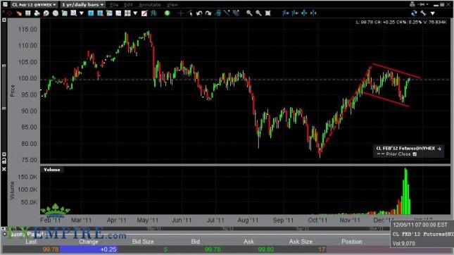The width and height of the screenshot is (454, 255).
Task: Click the Ask value in the quote panel
Action: pos(266,249)
